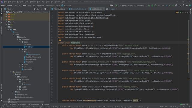Open Project panel options gear
The image size is (192, 108).
45,9
